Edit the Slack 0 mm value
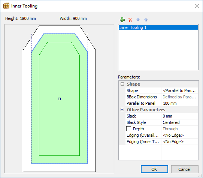 pyautogui.click(x=180, y=116)
